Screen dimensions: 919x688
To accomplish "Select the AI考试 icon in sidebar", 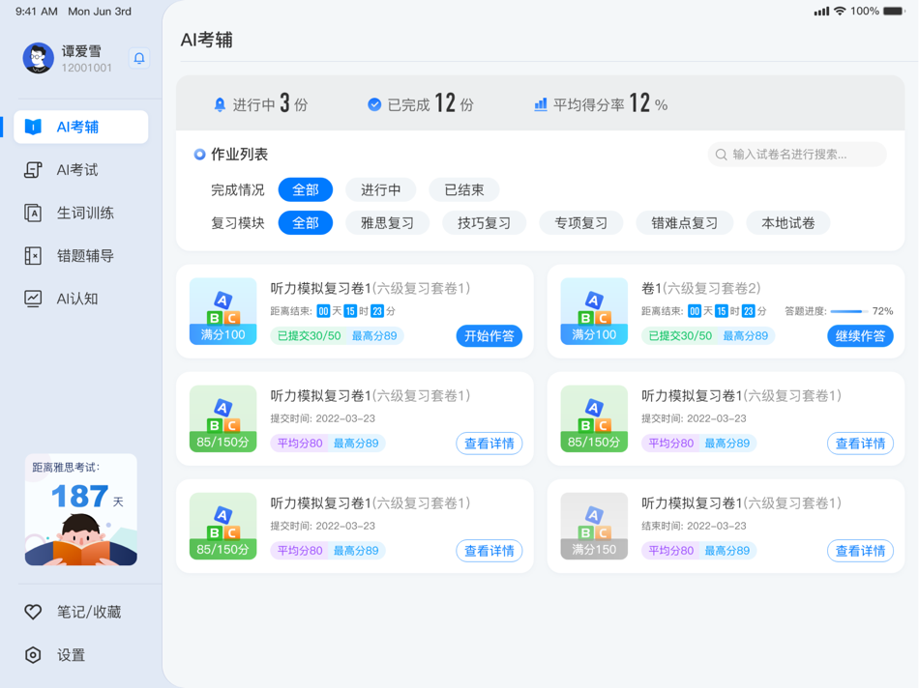I will (x=34, y=170).
